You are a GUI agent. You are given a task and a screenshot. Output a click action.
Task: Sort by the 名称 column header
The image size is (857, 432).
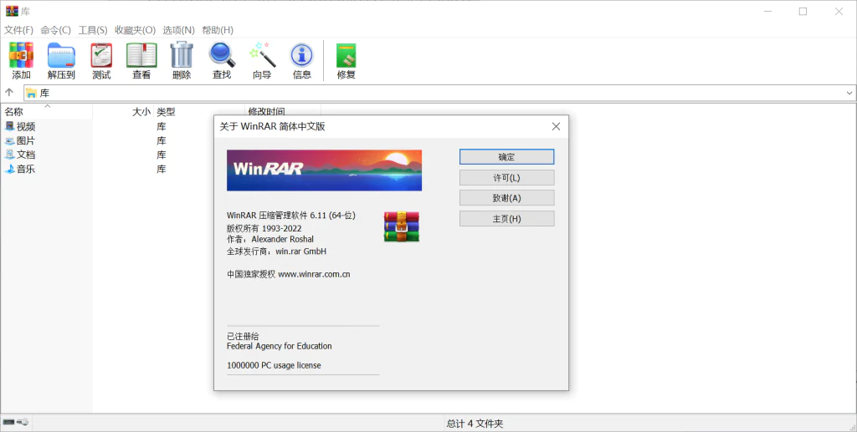point(47,112)
